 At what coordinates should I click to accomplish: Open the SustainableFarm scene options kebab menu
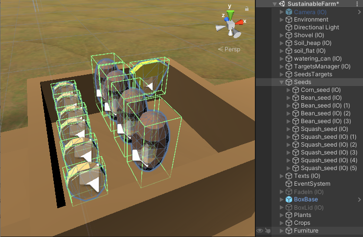357,4
